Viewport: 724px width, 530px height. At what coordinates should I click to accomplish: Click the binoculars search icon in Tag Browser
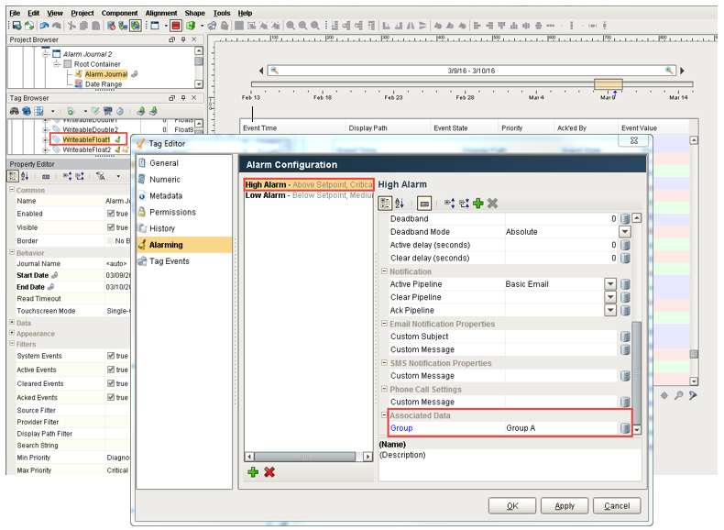coord(15,111)
